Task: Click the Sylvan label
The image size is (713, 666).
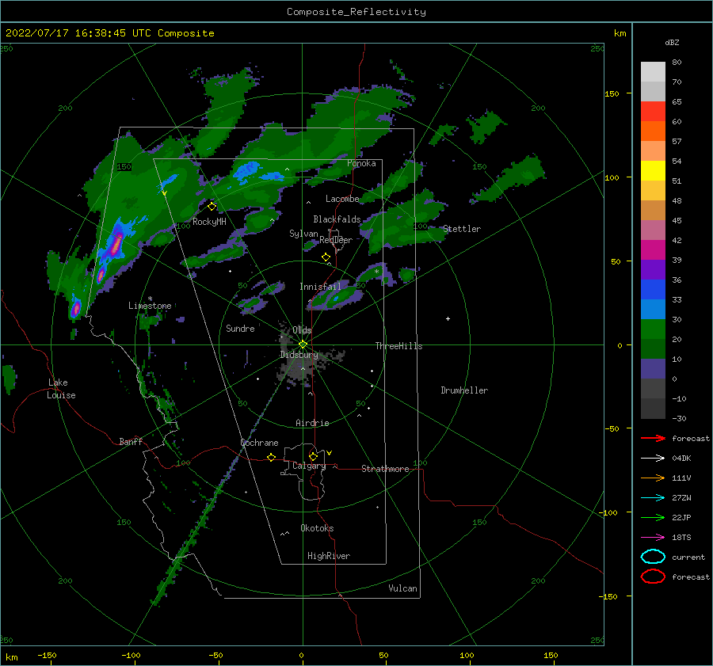Action: (303, 234)
